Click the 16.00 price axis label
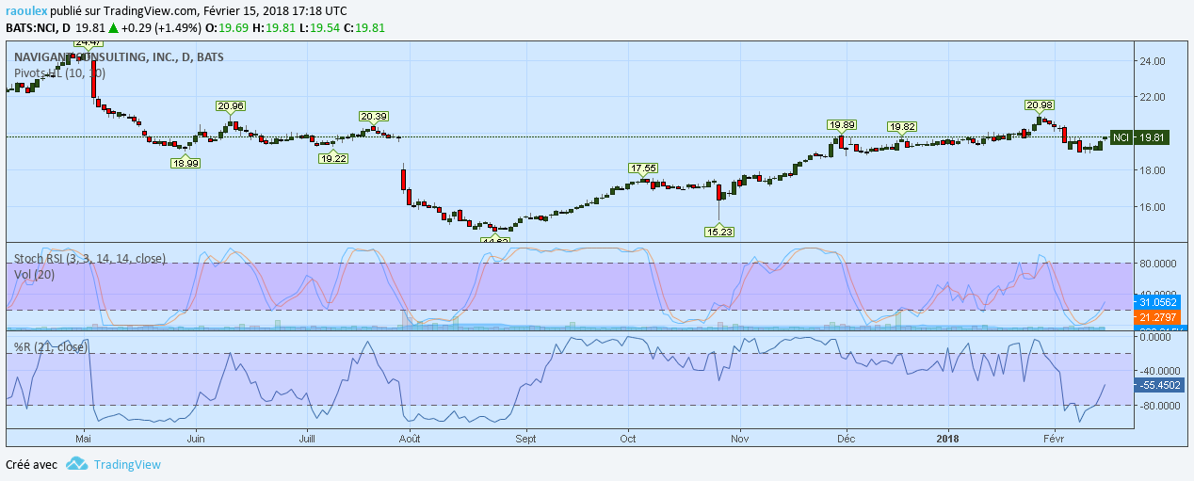 [1153, 207]
